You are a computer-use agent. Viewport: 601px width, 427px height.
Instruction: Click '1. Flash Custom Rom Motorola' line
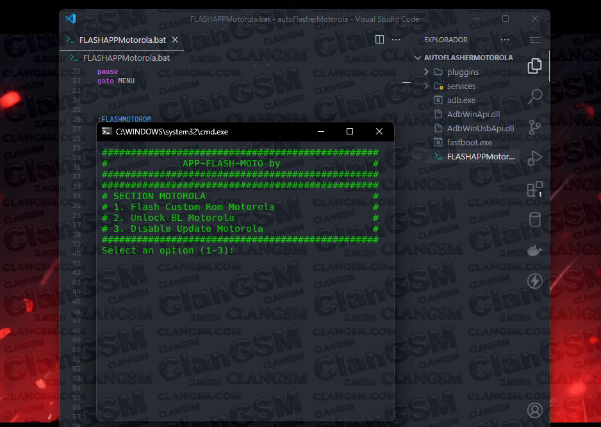pyautogui.click(x=194, y=207)
